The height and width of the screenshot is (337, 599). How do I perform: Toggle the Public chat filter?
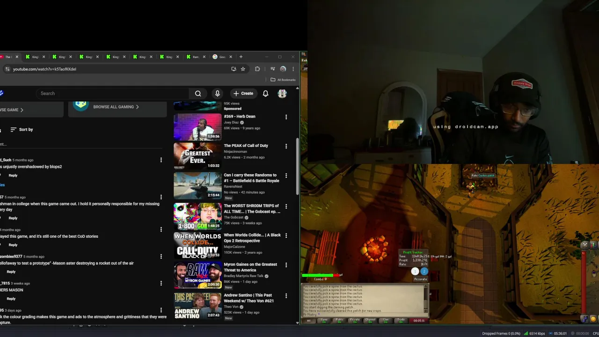(x=339, y=320)
